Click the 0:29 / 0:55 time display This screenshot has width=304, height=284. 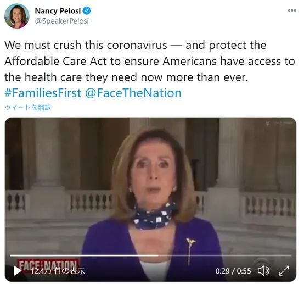233,271
